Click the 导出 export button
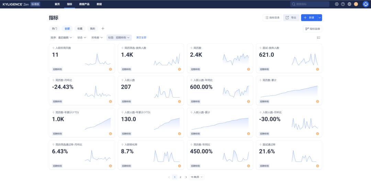This screenshot has height=181, width=371. [x=291, y=18]
